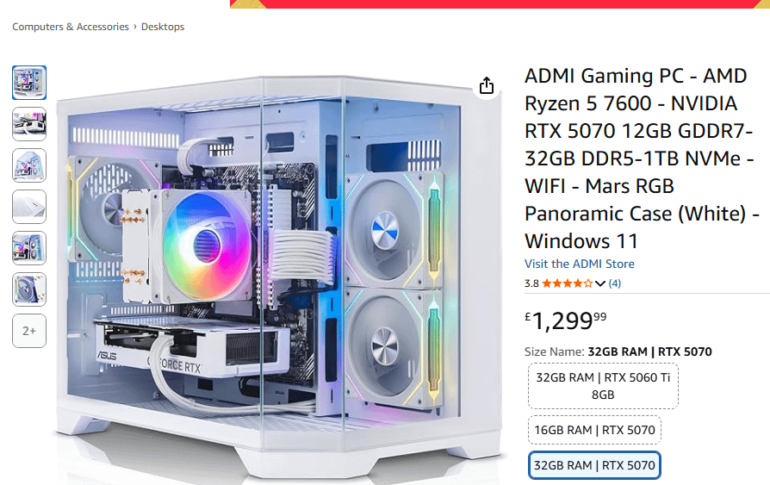Select the fifth product thumbnail
Image resolution: width=770 pixels, height=485 pixels.
click(x=29, y=248)
